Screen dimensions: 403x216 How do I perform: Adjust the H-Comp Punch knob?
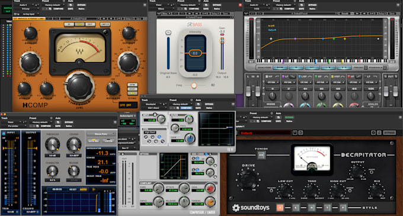24,89
